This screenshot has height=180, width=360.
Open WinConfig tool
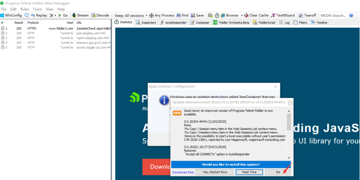tap(11, 15)
